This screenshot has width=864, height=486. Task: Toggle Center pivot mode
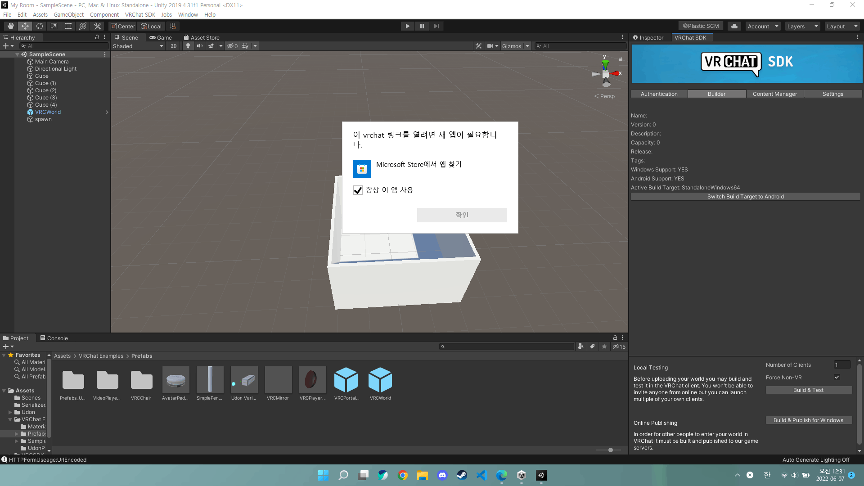click(x=123, y=26)
